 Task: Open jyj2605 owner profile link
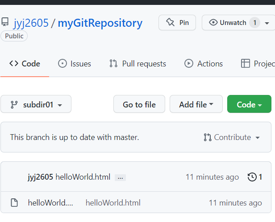tap(31, 23)
